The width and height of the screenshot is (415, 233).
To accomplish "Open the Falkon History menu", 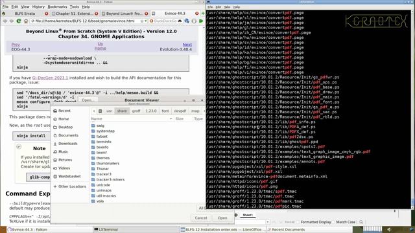I will pyautogui.click(x=38, y=6).
